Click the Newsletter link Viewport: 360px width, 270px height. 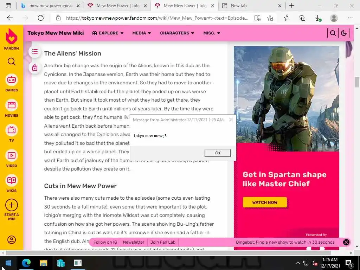tap(134, 242)
